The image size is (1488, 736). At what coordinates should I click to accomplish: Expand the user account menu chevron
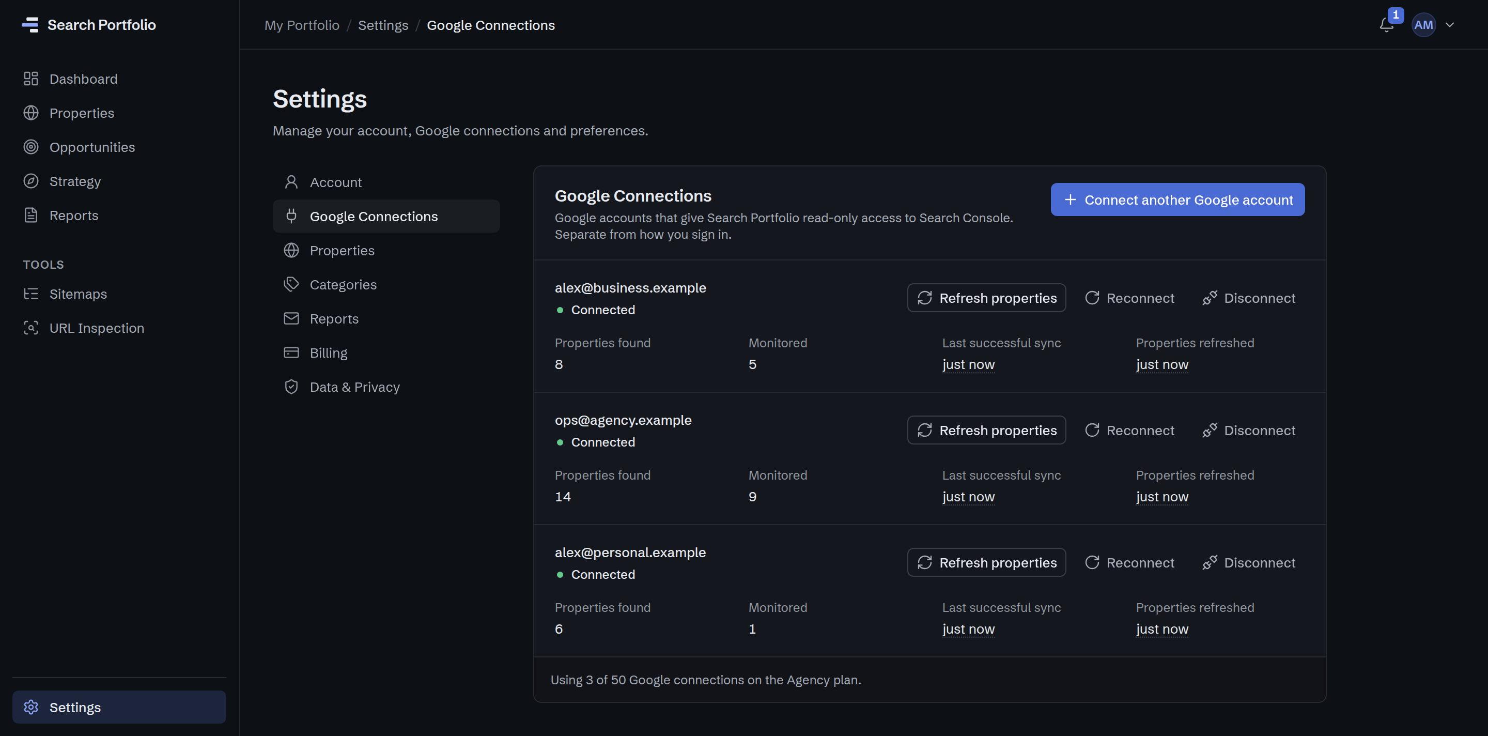[1449, 25]
